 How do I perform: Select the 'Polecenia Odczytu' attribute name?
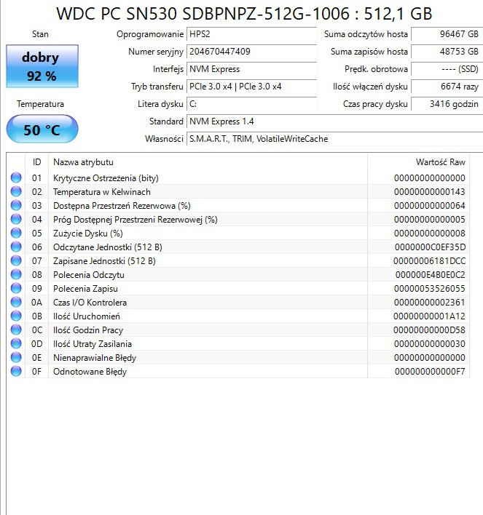(89, 275)
